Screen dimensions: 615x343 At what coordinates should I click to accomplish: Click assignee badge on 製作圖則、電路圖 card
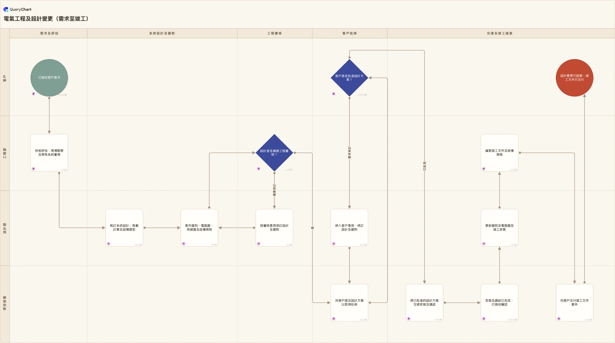[184, 244]
